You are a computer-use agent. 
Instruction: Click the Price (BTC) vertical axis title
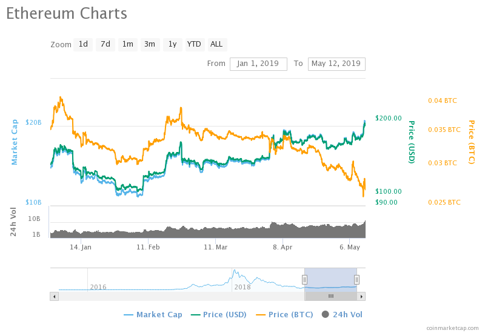[471, 142]
